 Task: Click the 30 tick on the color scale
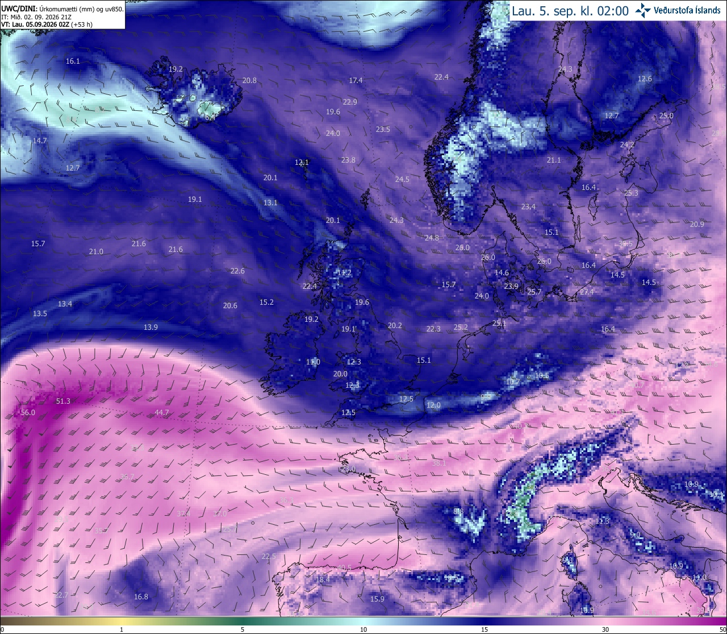coord(605,629)
